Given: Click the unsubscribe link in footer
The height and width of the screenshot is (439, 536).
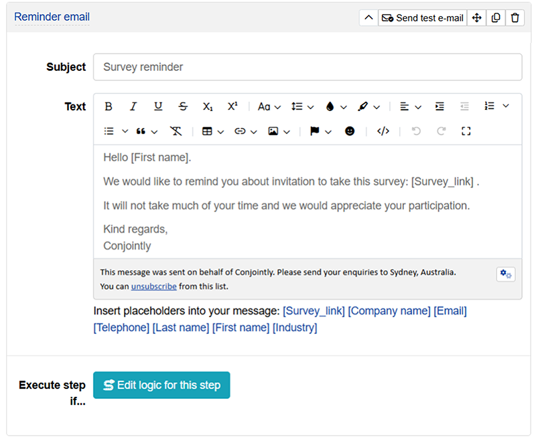Looking at the screenshot, I should pyautogui.click(x=154, y=286).
